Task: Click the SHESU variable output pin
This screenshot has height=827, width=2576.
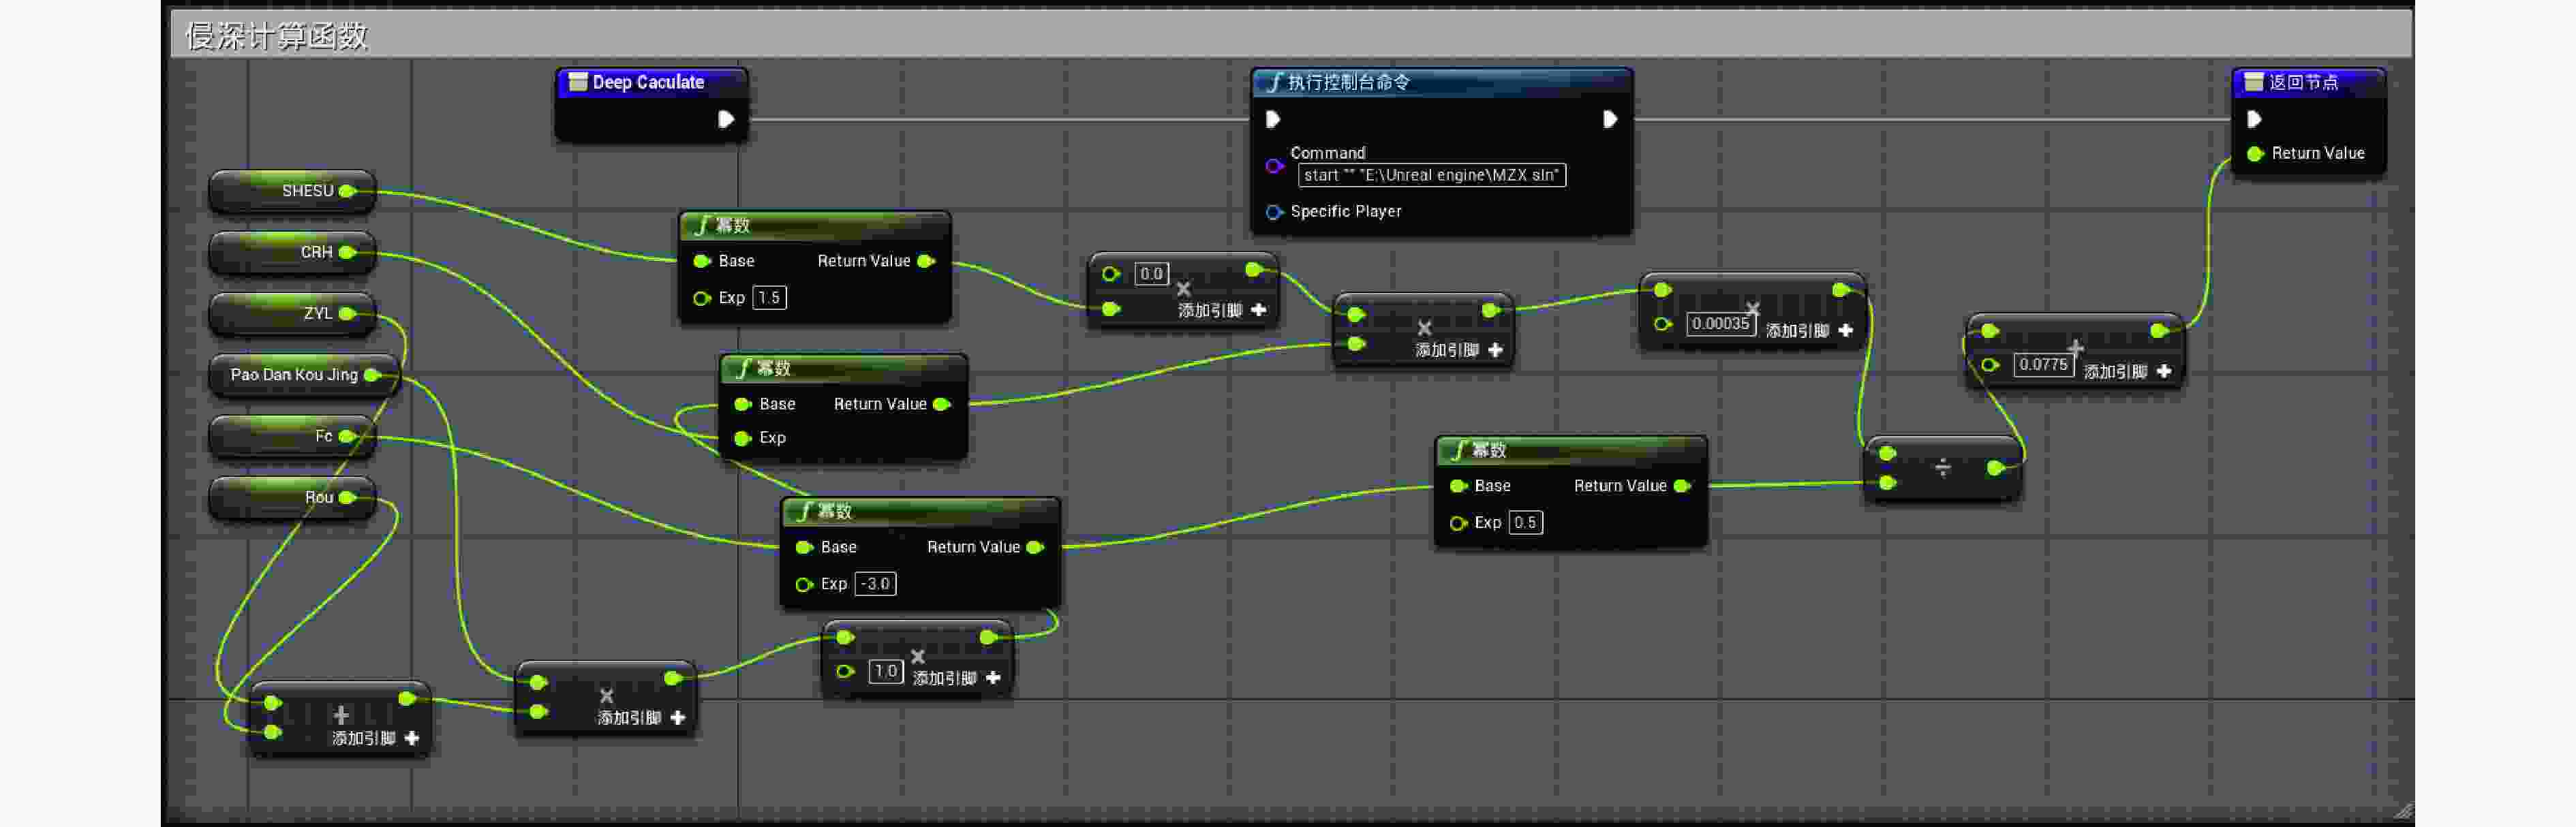Action: click(x=347, y=191)
